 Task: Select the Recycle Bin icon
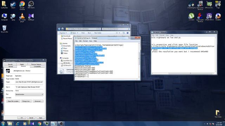coord(4,29)
